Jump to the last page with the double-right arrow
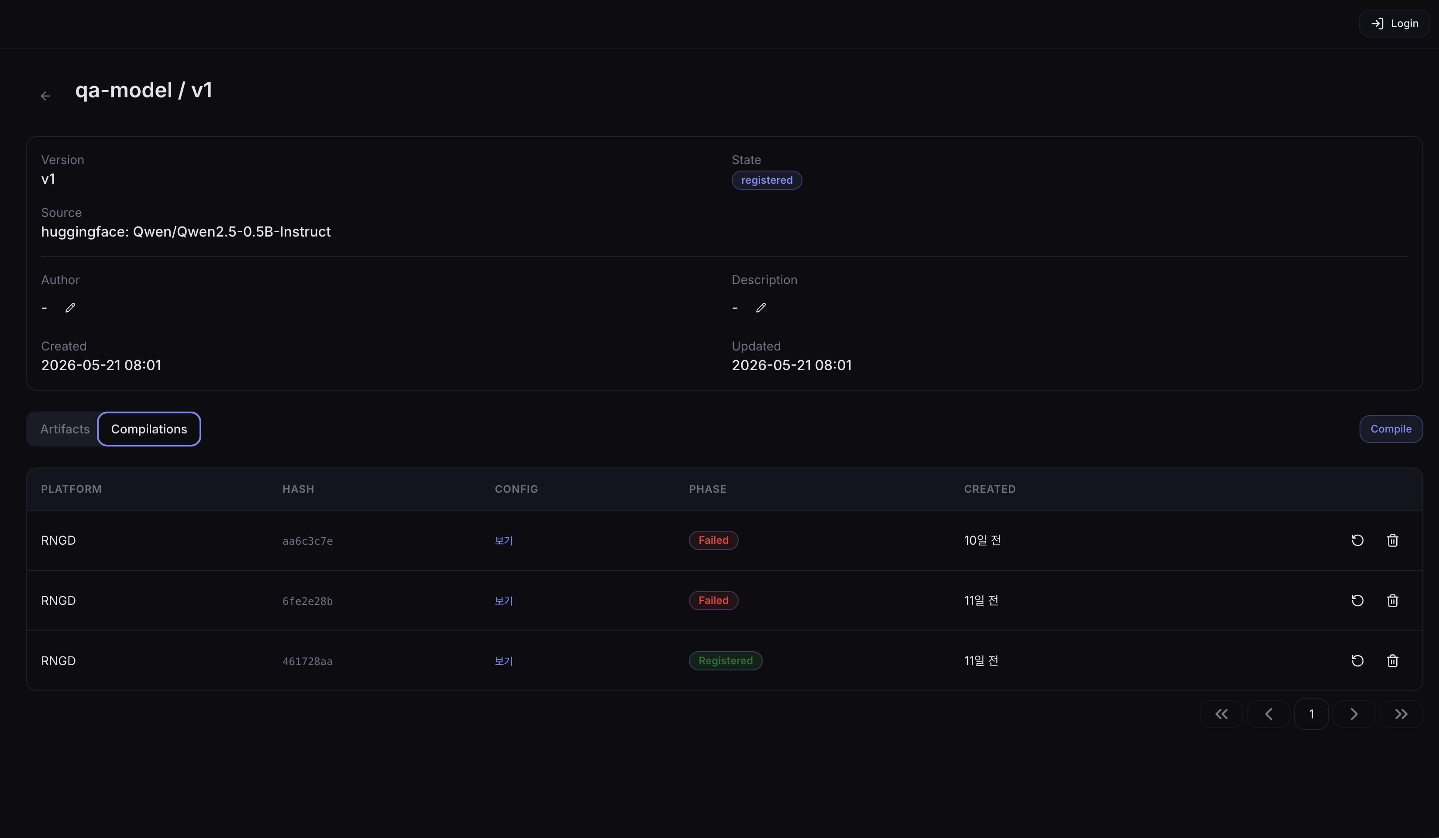This screenshot has height=838, width=1439. click(x=1401, y=714)
